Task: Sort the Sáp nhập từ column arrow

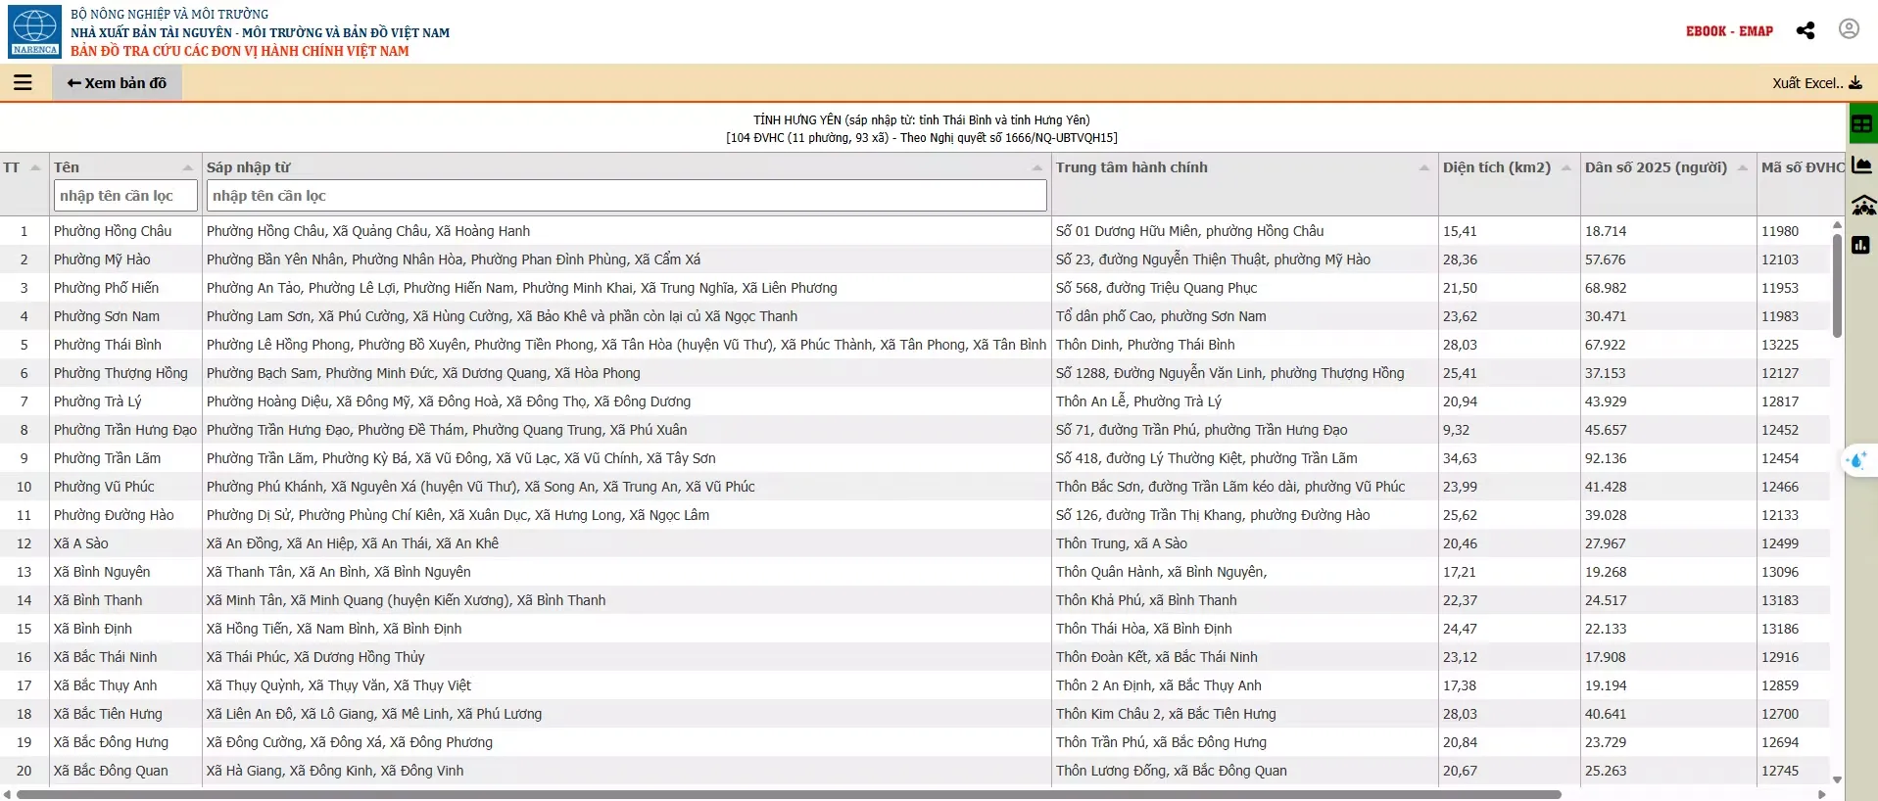Action: pos(1037,168)
